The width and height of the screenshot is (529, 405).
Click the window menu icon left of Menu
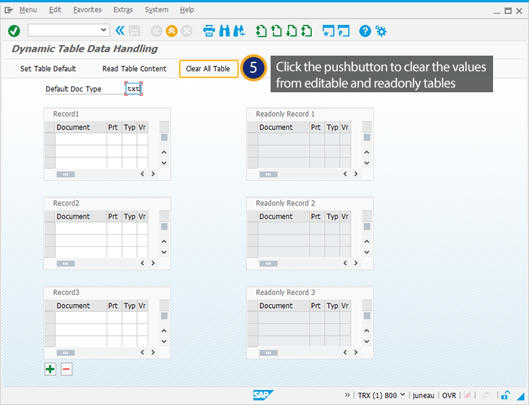click(x=8, y=10)
